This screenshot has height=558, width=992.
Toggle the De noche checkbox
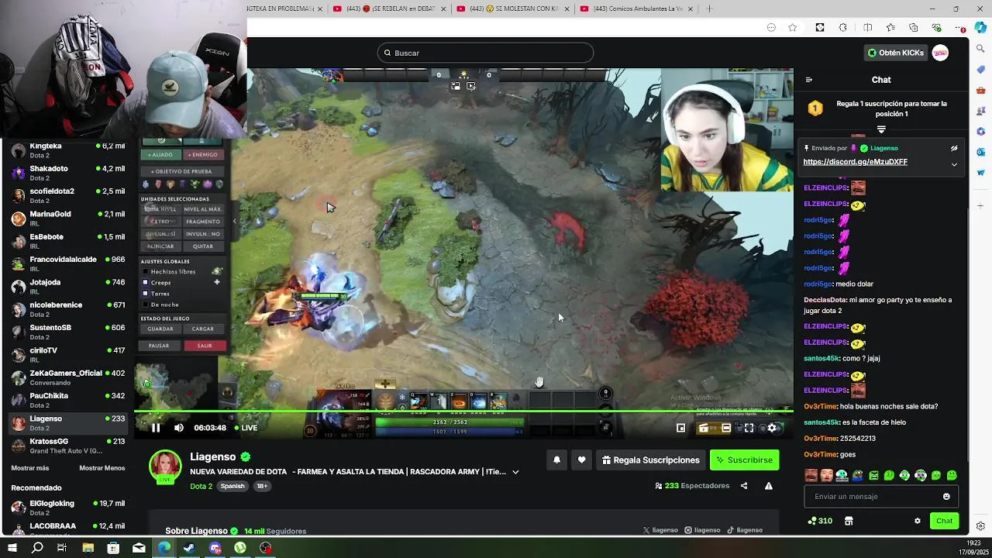[x=145, y=305]
